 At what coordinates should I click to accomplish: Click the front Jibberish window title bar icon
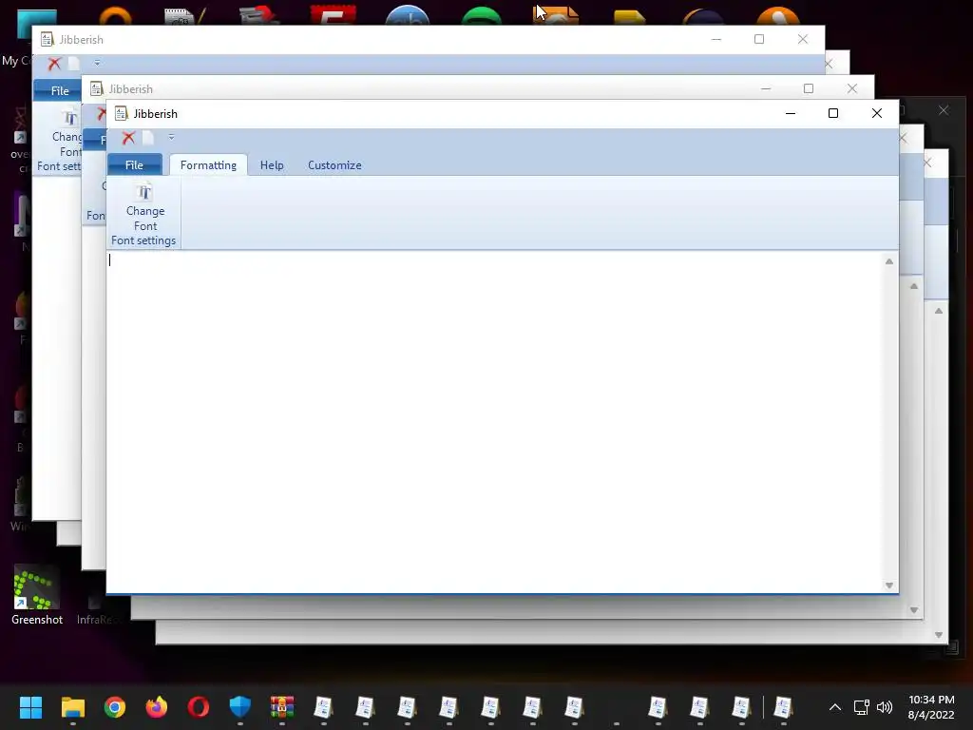tap(121, 114)
